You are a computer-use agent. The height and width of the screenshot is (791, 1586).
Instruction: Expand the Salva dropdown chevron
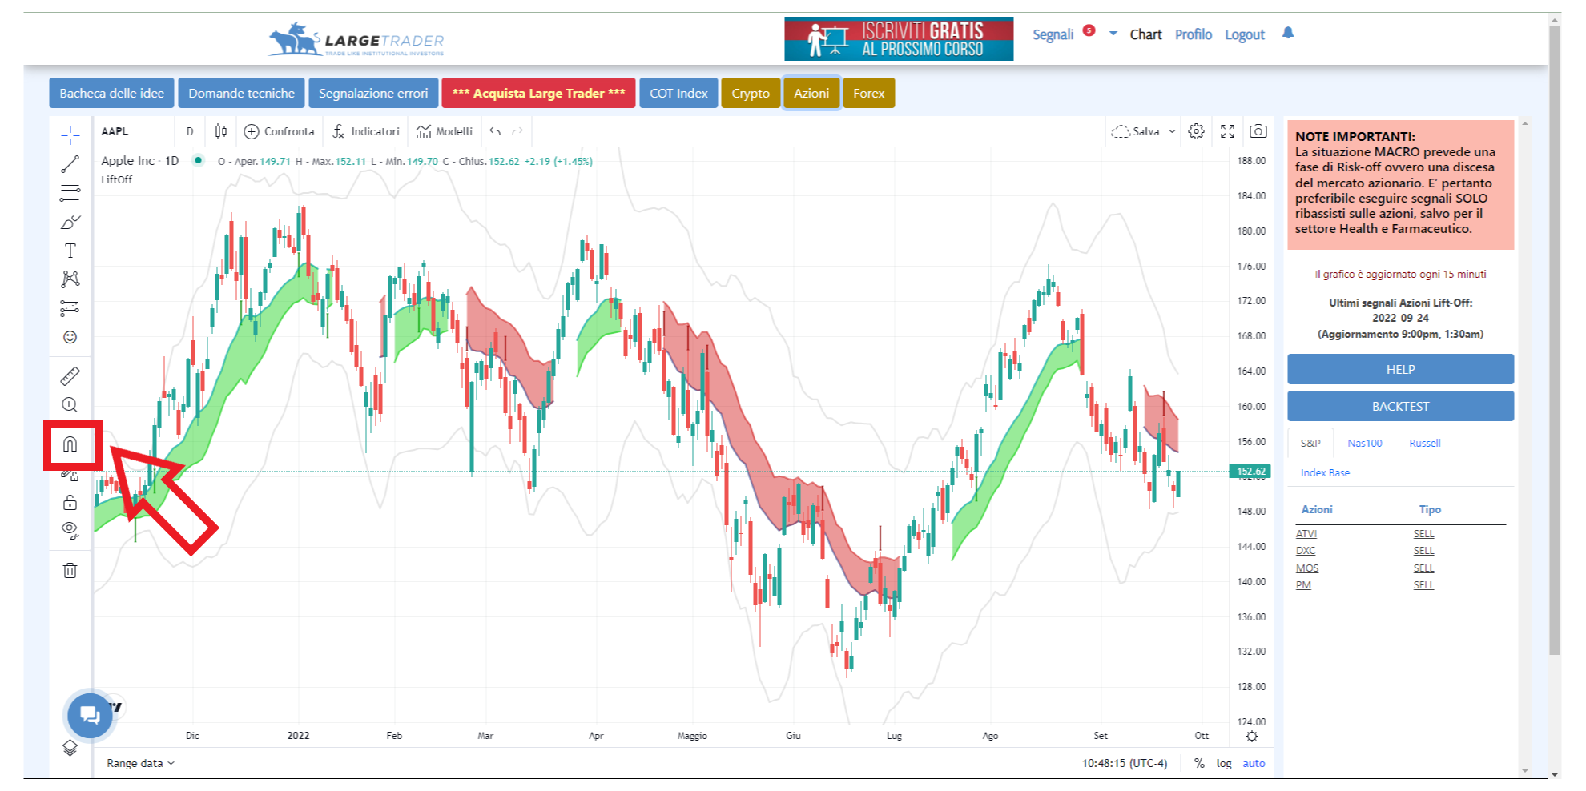(x=1172, y=131)
